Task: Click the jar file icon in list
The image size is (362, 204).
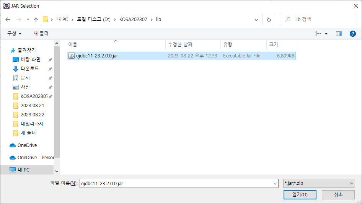Action: 72,55
